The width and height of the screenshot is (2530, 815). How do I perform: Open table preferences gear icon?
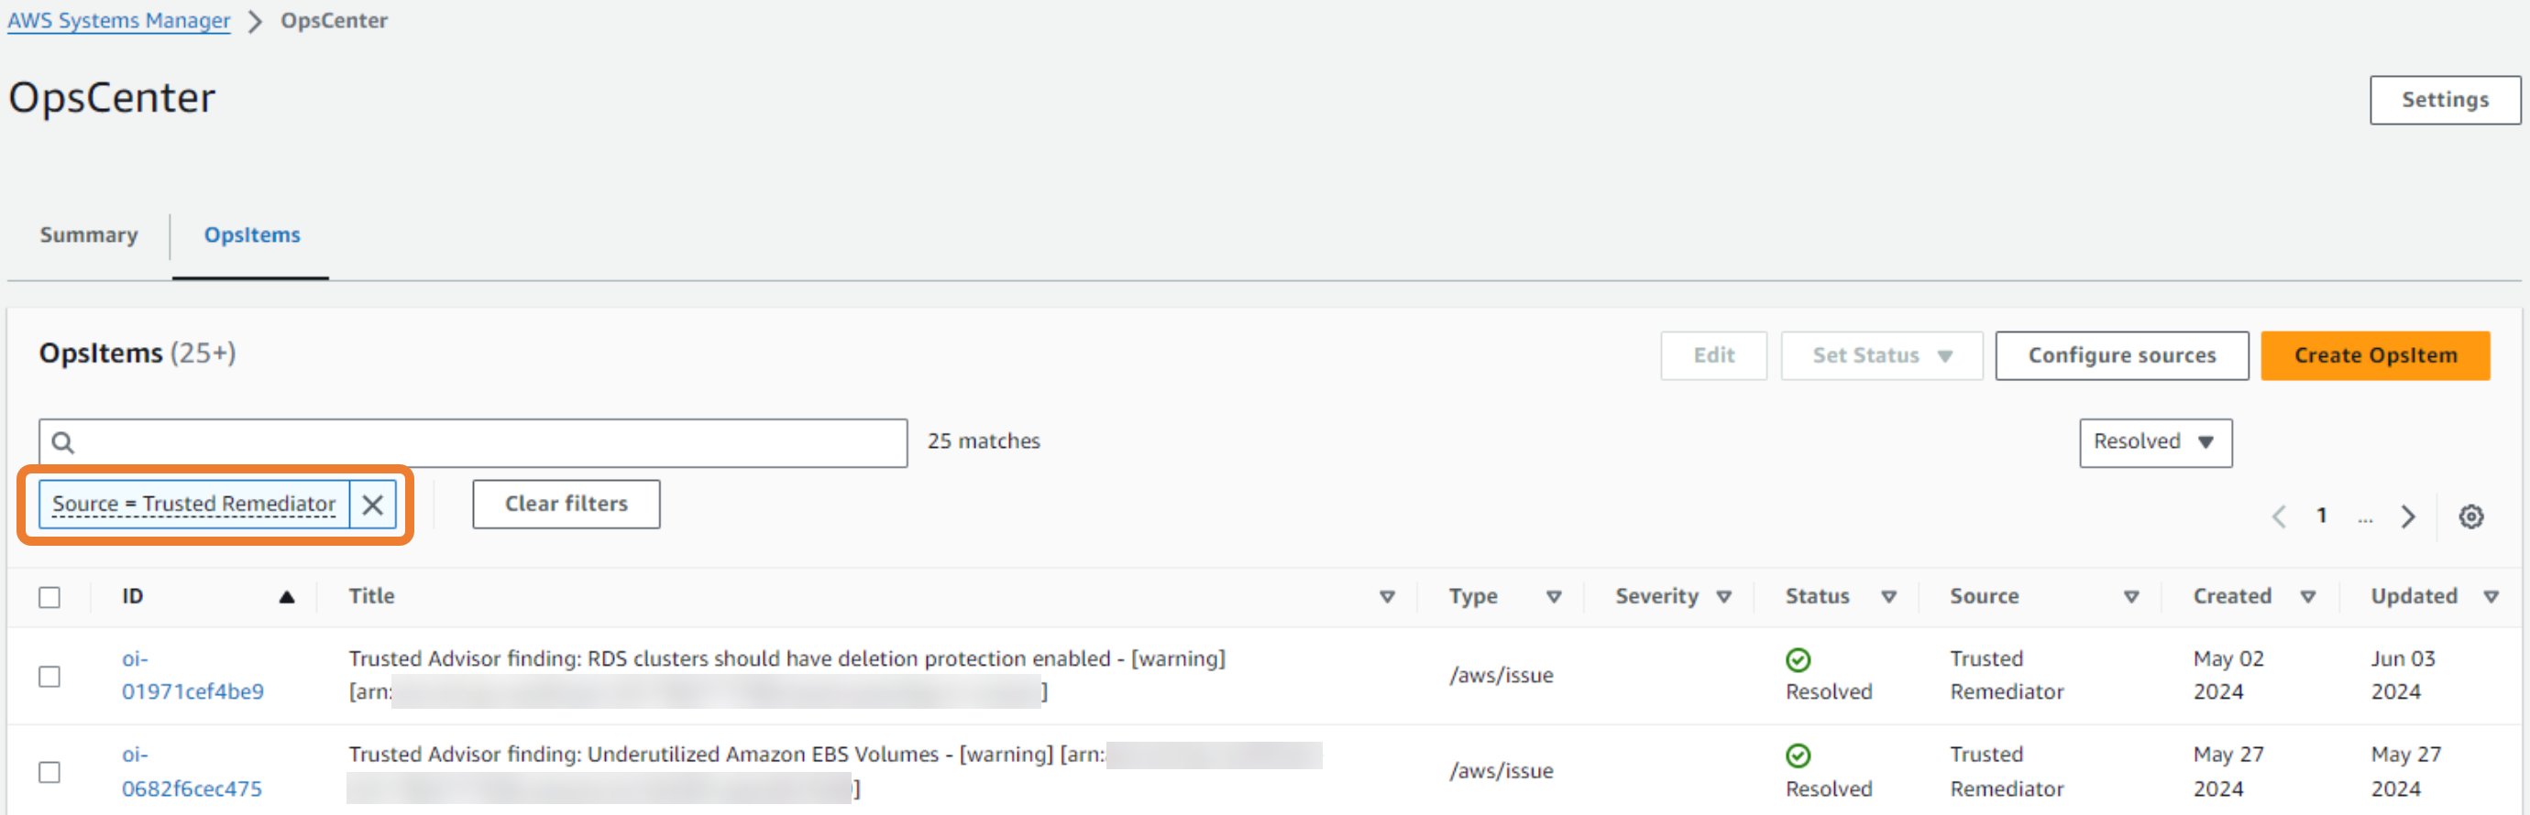2470,516
